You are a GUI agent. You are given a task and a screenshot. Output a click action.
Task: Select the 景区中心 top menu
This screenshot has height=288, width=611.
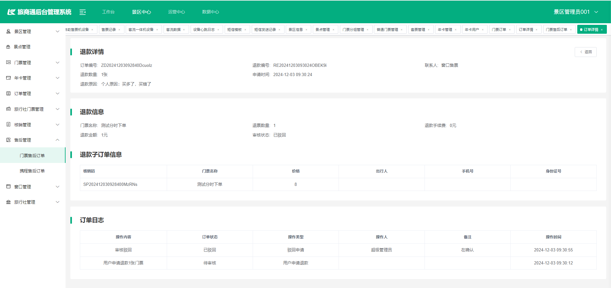142,12
